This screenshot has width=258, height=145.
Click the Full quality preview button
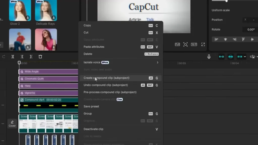pos(177,44)
